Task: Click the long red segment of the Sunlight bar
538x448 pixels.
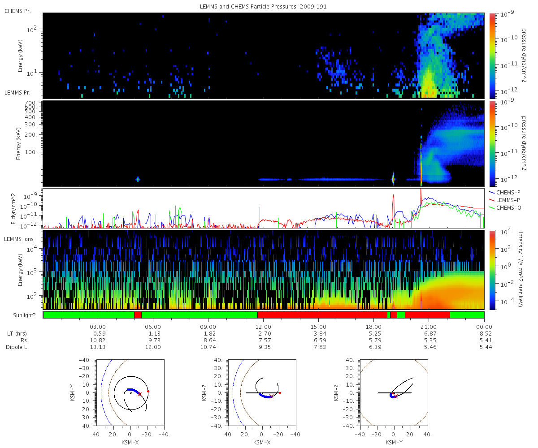Action: (322, 315)
